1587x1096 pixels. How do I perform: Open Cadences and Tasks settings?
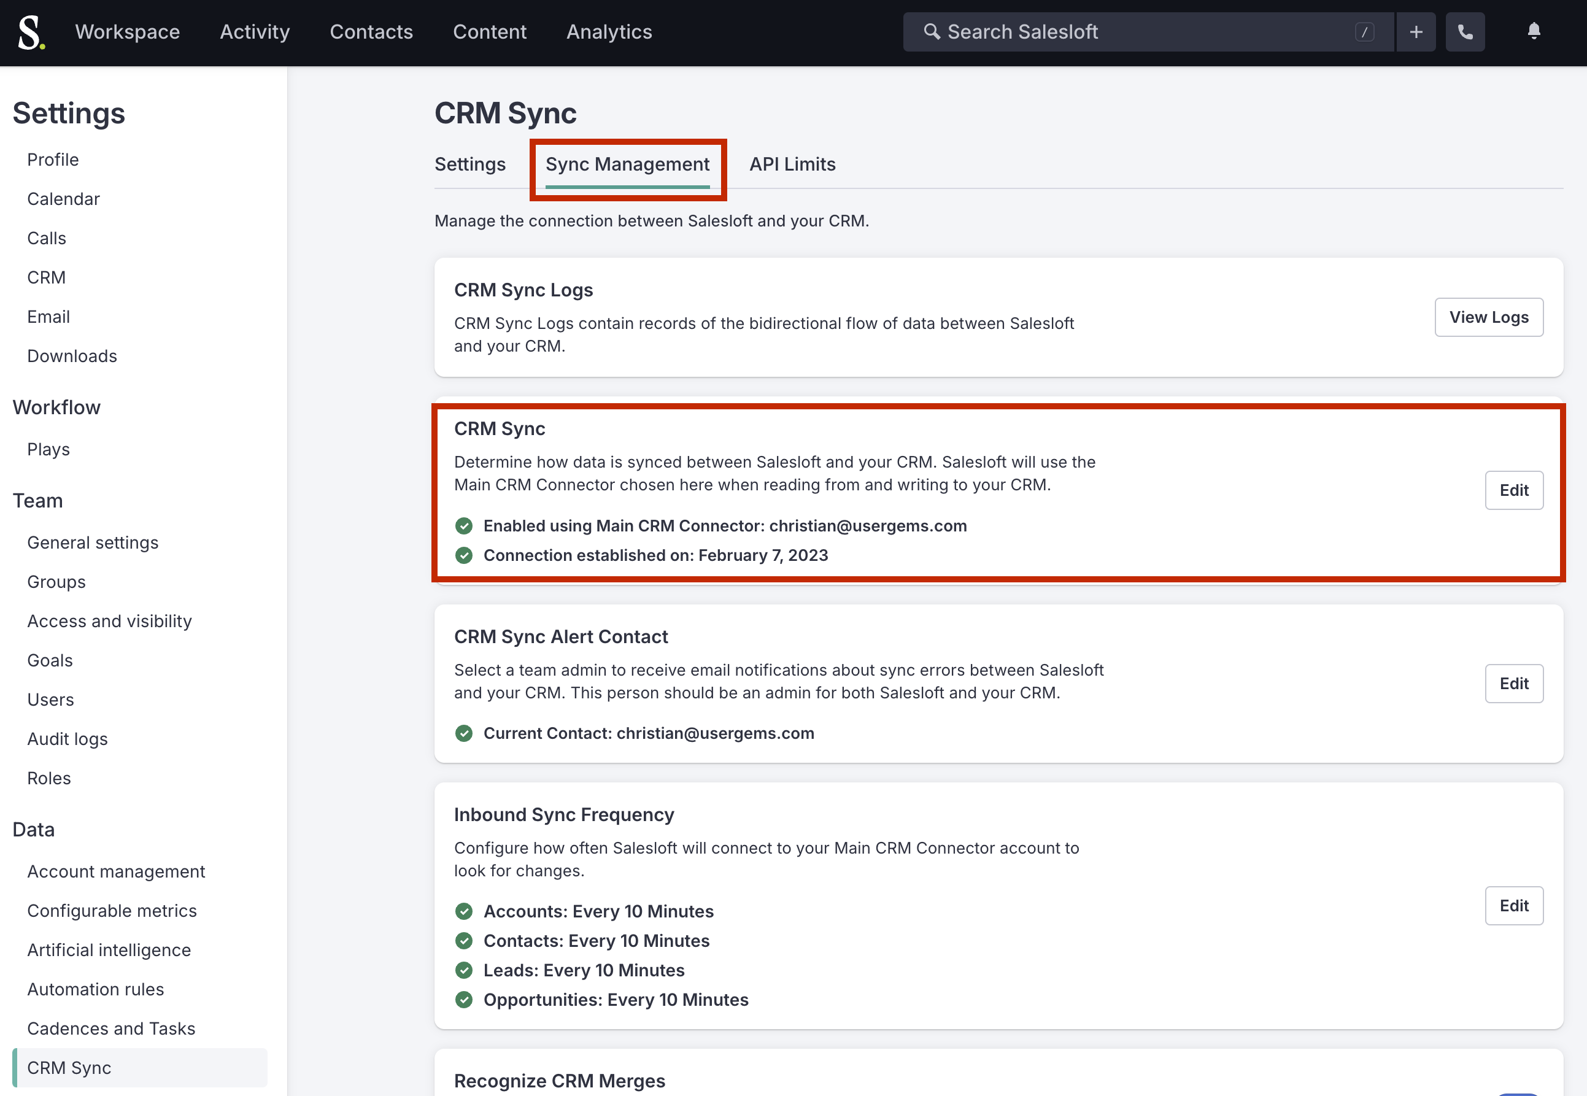click(111, 1028)
